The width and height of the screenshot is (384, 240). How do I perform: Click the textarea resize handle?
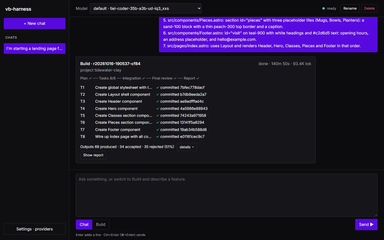point(376,215)
